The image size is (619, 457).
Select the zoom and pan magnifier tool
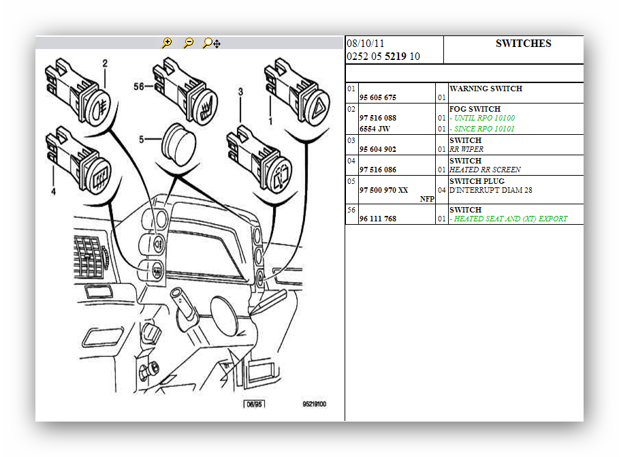(x=211, y=43)
